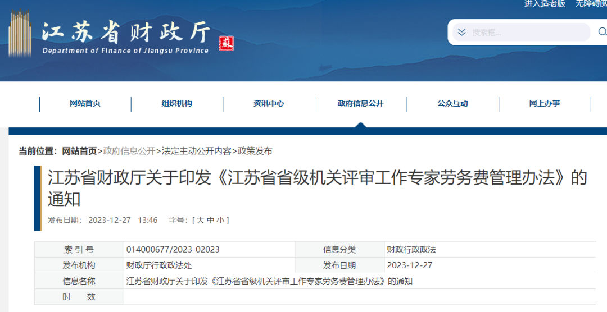Expand the search box chevron dropdown

461,32
